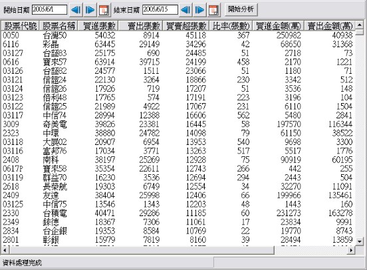Select stock name 倍利48

point(55,98)
